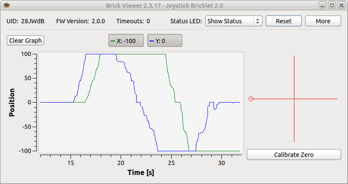Click the Show Status combo box arrows
The image size is (348, 184).
(x=258, y=21)
